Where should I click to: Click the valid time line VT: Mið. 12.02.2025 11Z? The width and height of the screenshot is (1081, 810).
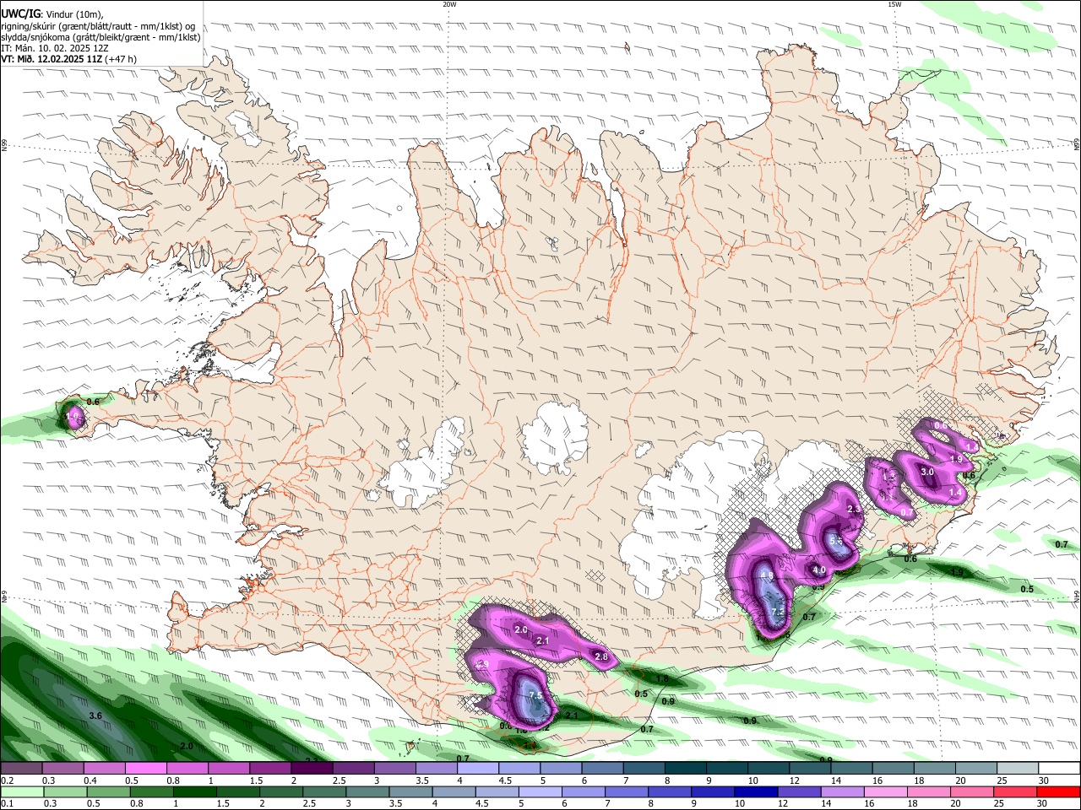(52, 59)
